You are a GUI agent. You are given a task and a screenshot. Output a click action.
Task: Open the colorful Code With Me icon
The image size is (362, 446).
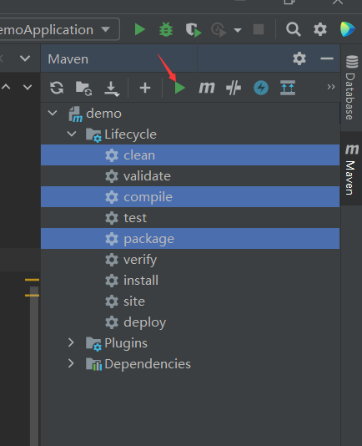click(348, 29)
